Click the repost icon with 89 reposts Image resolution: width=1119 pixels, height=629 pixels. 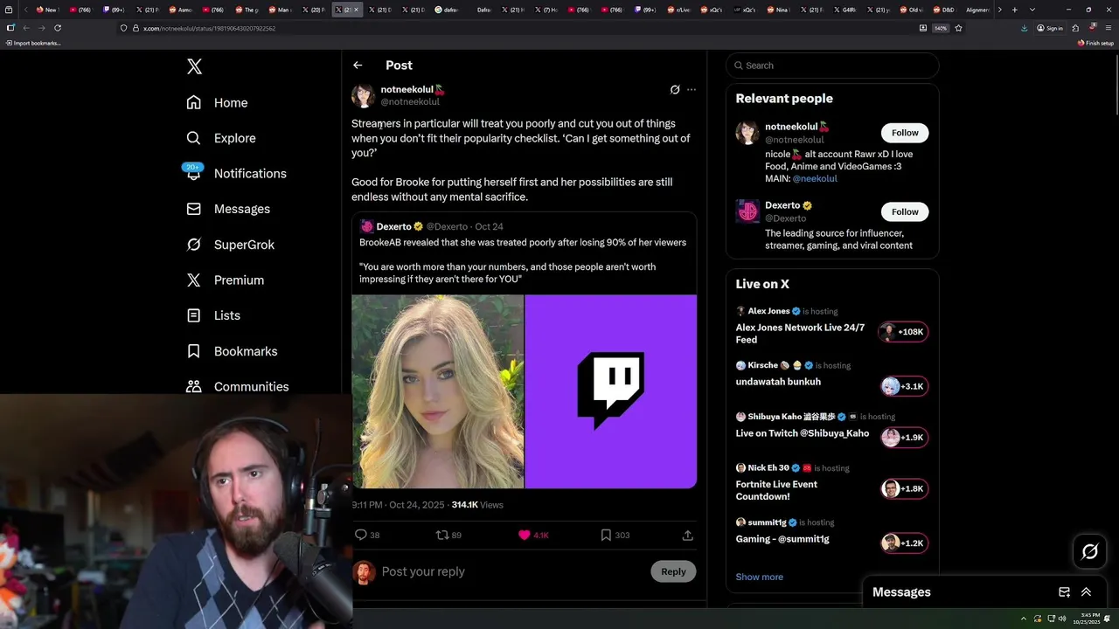(x=442, y=535)
